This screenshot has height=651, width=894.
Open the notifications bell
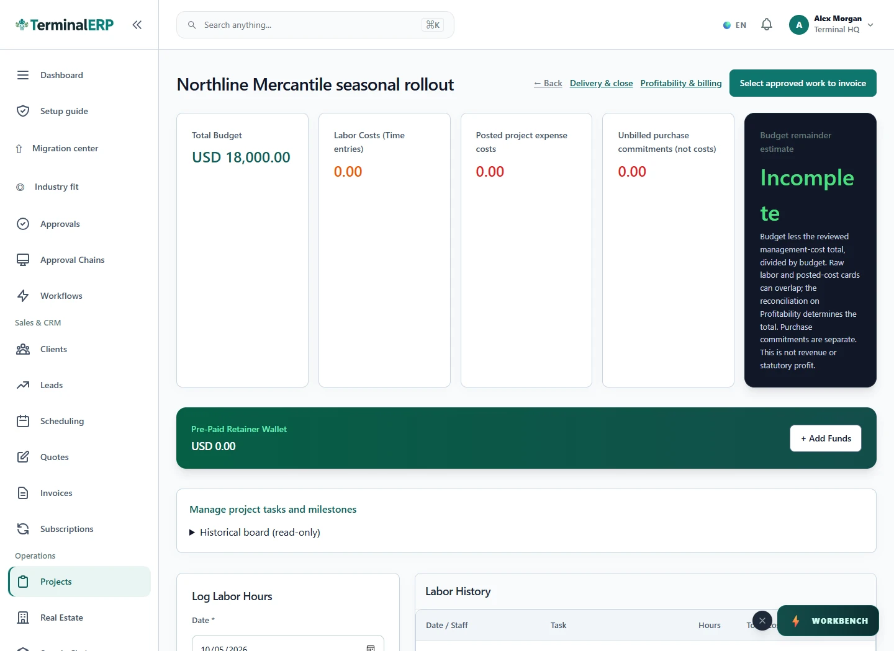(x=767, y=25)
